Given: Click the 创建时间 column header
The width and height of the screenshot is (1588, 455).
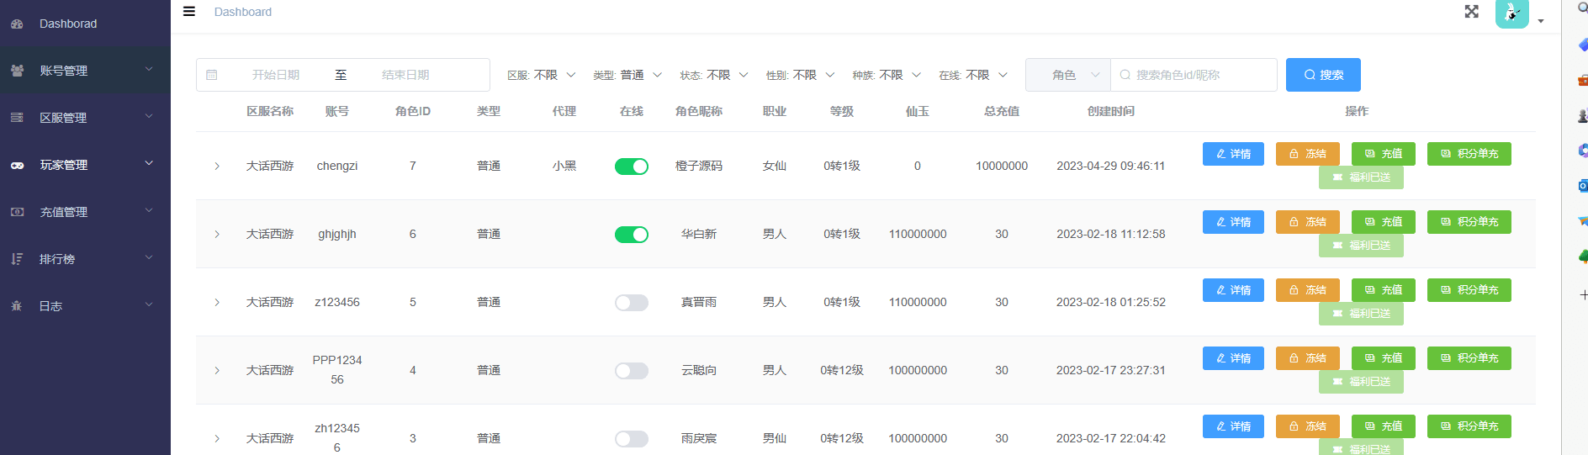Looking at the screenshot, I should point(1111,111).
